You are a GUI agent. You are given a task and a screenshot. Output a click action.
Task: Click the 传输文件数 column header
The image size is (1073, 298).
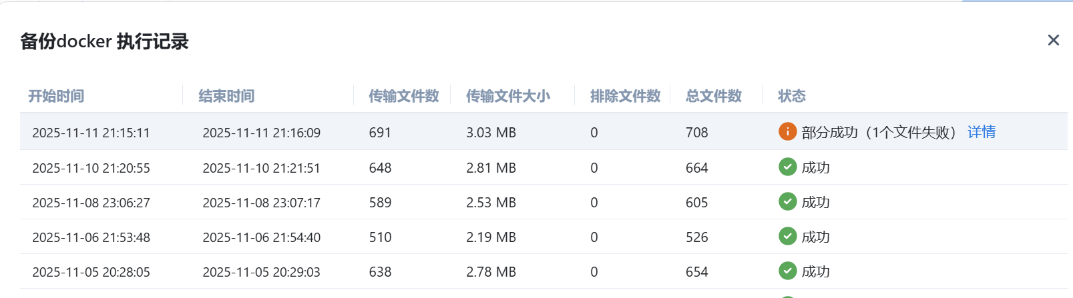[x=403, y=96]
